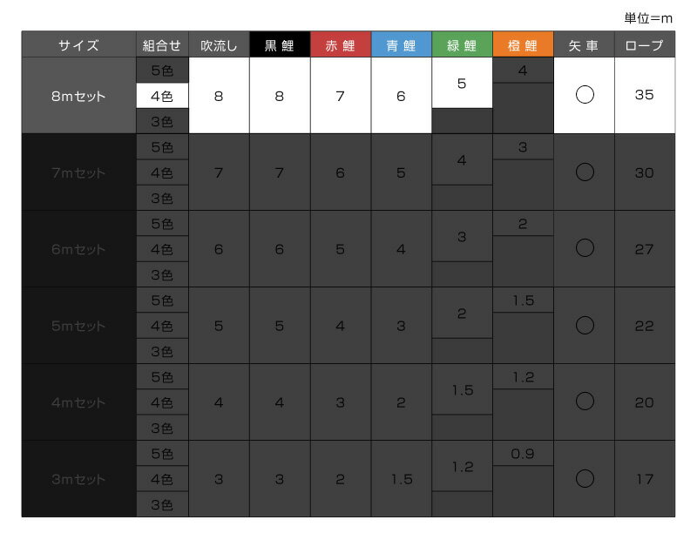697x540 pixels.
Task: Click the 矢車 circle in the 4mセット row
Action: click(x=585, y=402)
